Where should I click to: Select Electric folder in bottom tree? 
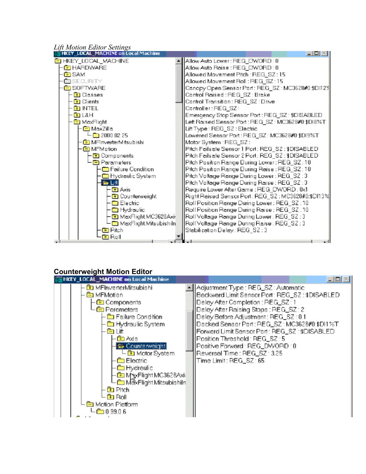(132, 360)
